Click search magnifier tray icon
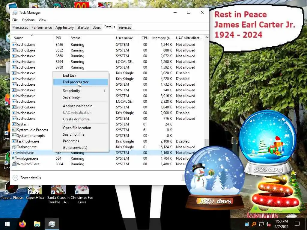This screenshot has width=307, height=230. 254,224
